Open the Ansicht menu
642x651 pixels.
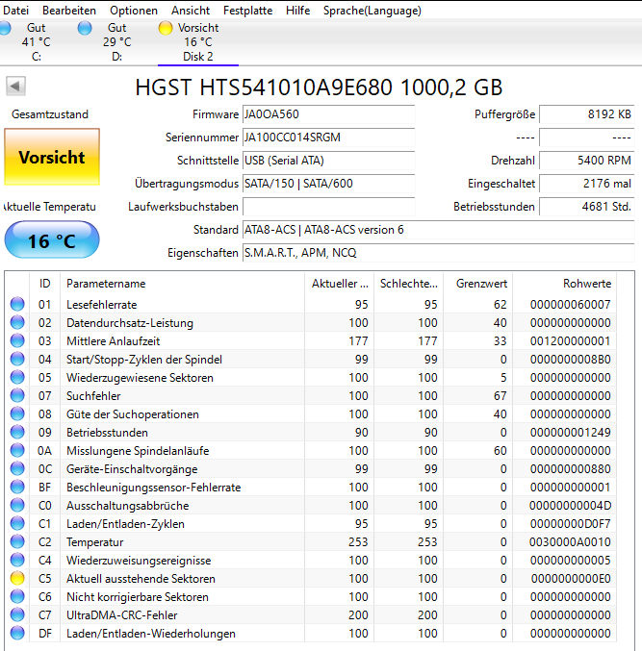pyautogui.click(x=191, y=11)
